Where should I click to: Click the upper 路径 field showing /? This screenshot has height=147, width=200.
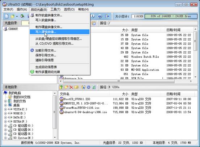coord(153,23)
